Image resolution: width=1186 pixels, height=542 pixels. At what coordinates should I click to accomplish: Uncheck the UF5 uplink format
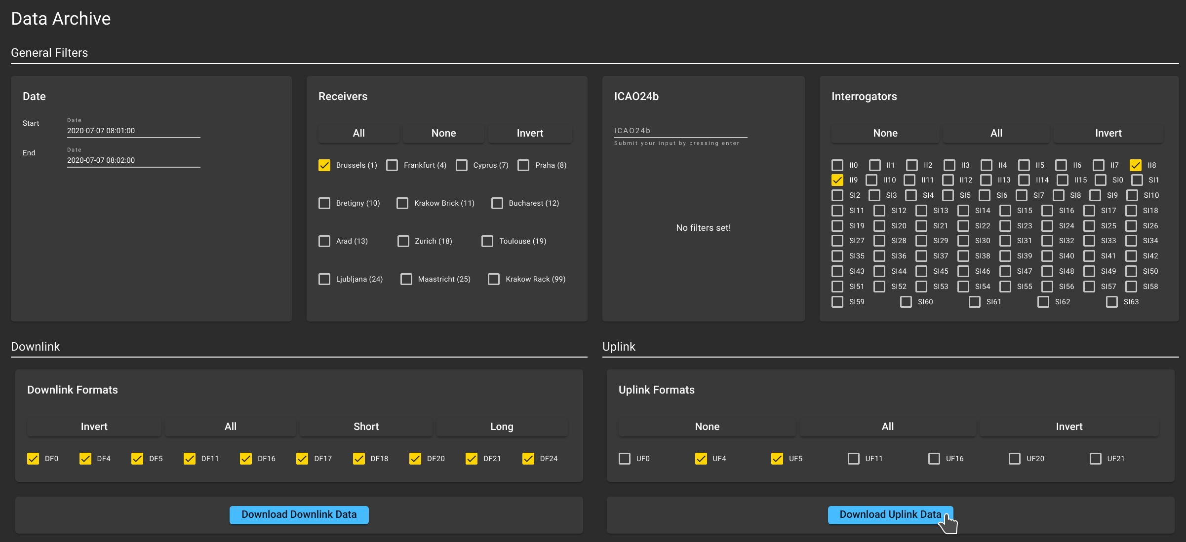click(x=777, y=459)
